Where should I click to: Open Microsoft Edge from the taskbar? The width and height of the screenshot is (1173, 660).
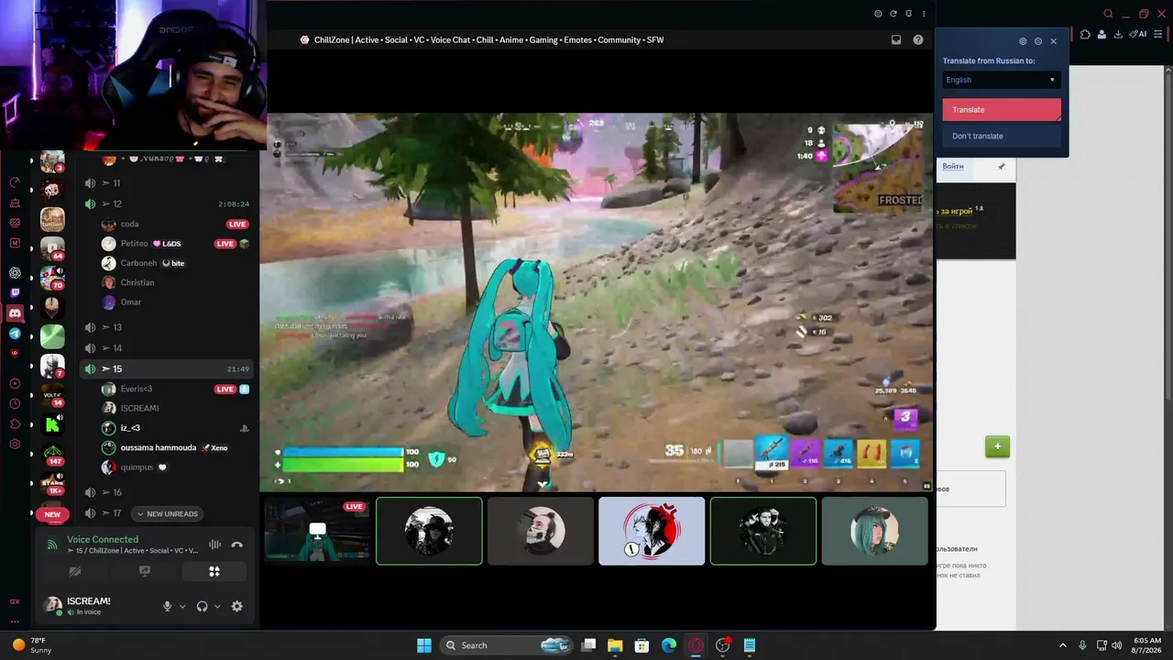pos(669,645)
